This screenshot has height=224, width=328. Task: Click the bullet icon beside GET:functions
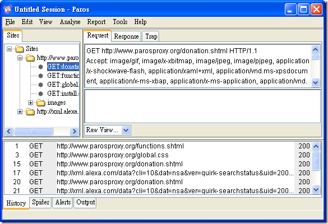click(x=40, y=76)
